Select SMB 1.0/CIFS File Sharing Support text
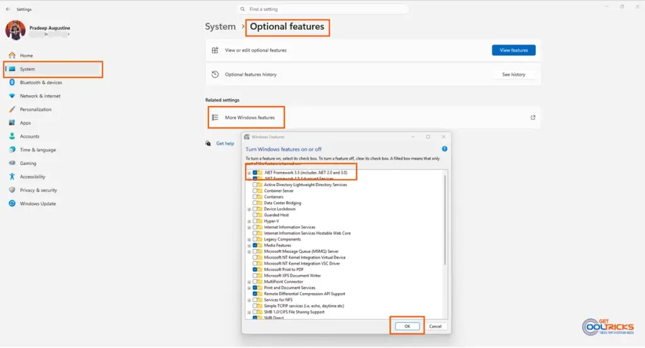The width and height of the screenshot is (645, 348). (294, 312)
